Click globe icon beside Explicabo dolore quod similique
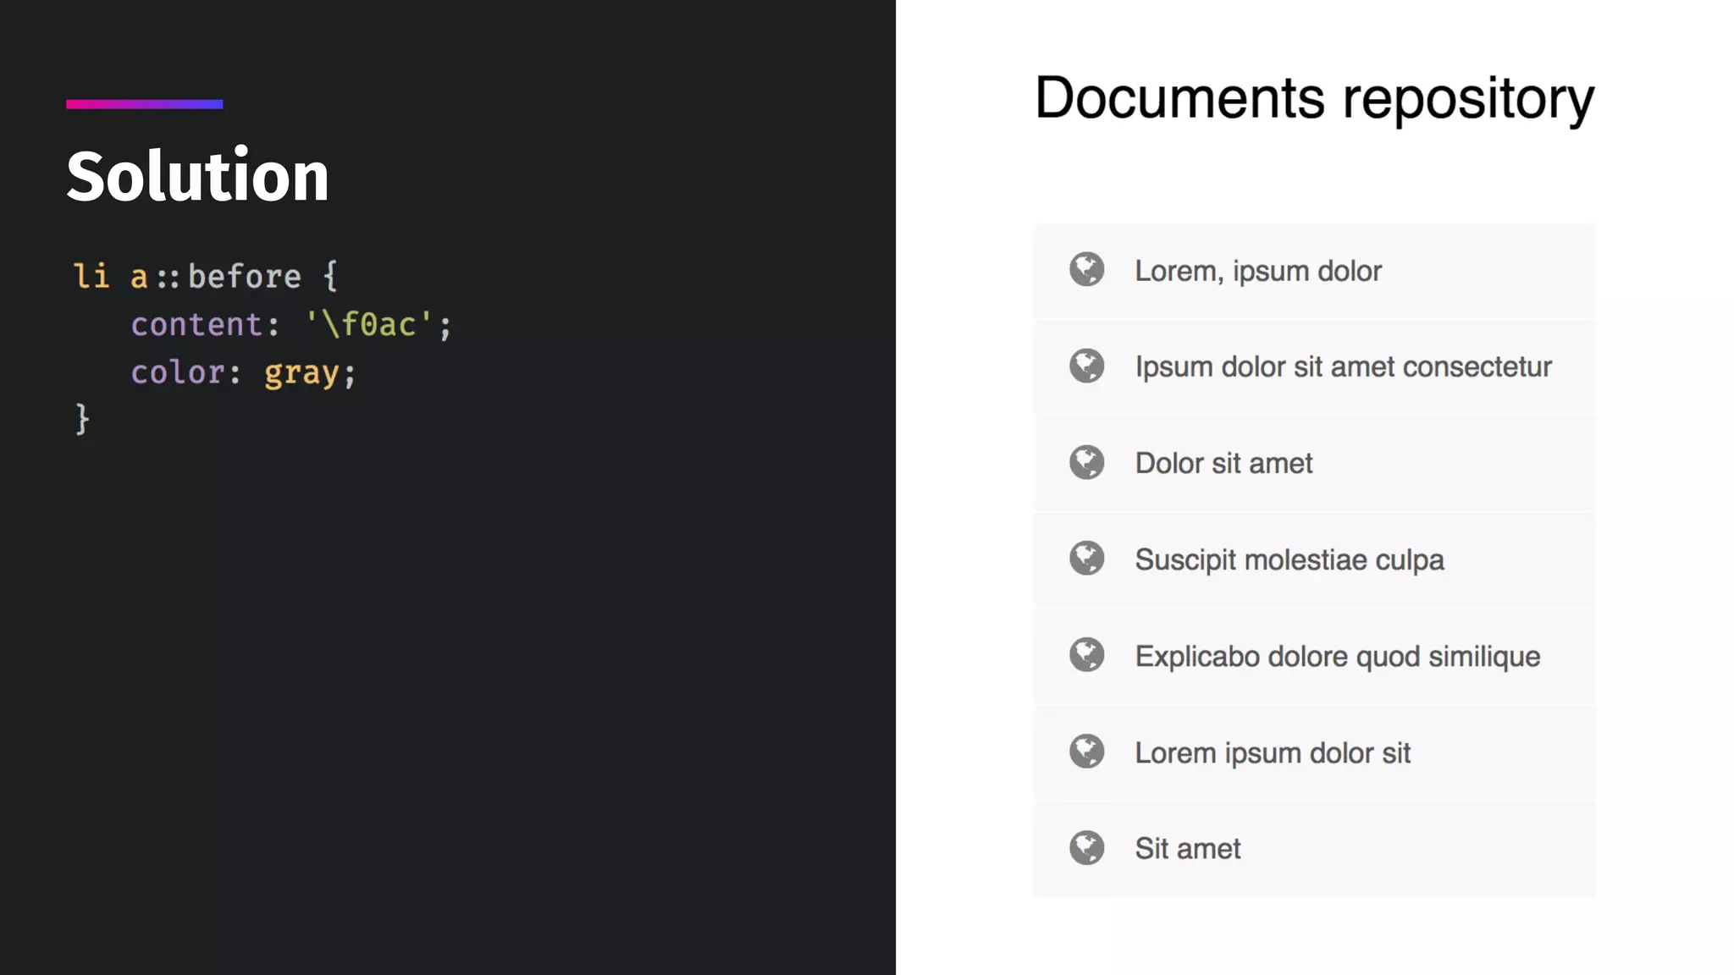Image resolution: width=1734 pixels, height=975 pixels. click(x=1086, y=655)
